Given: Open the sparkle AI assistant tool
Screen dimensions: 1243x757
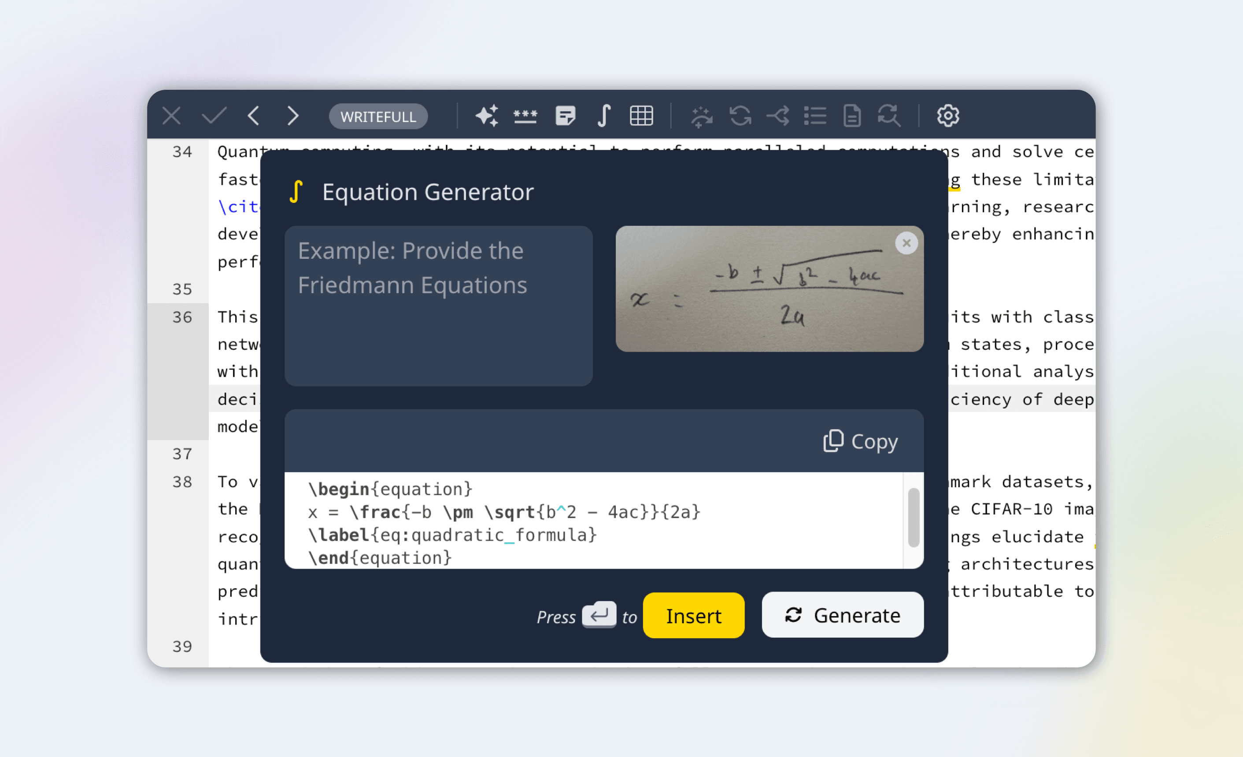Looking at the screenshot, I should pos(487,116).
